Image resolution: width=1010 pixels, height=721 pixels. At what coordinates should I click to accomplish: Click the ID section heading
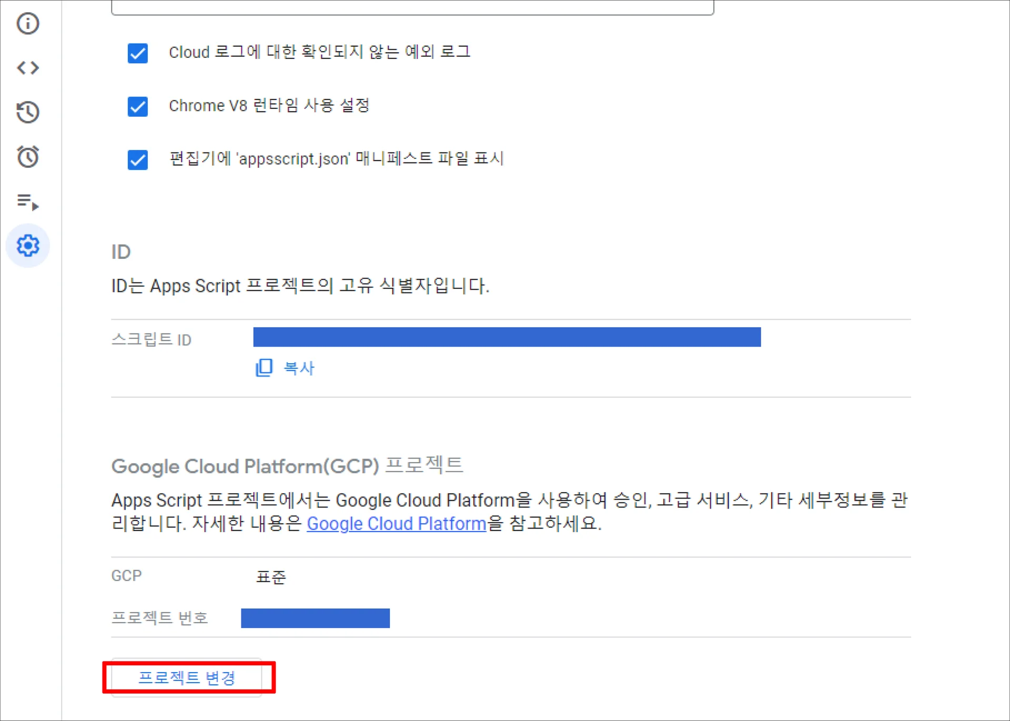click(121, 252)
